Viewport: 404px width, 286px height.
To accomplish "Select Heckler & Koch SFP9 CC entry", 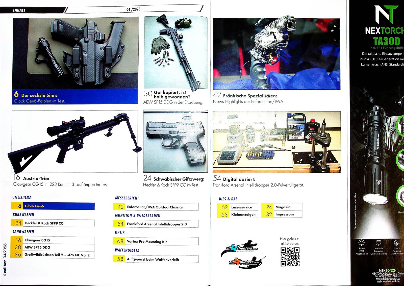I will [53, 223].
